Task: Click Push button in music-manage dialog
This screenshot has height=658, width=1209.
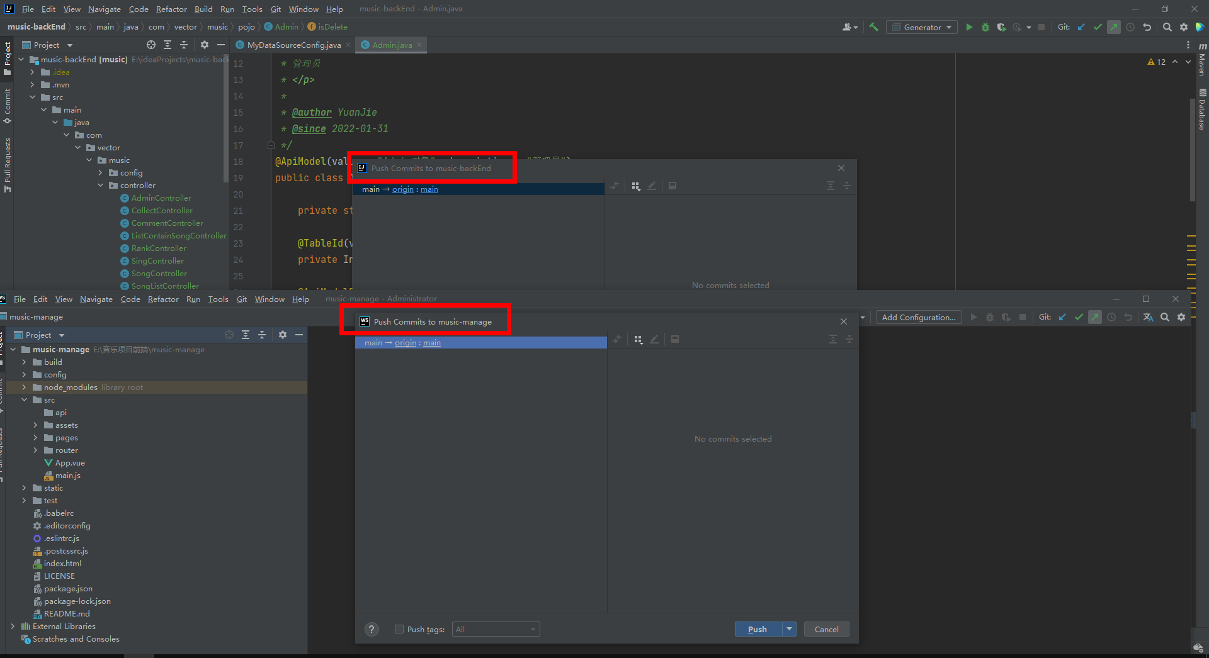Action: pyautogui.click(x=758, y=629)
